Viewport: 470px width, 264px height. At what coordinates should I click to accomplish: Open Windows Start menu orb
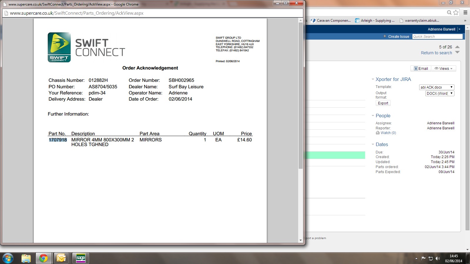click(x=8, y=258)
